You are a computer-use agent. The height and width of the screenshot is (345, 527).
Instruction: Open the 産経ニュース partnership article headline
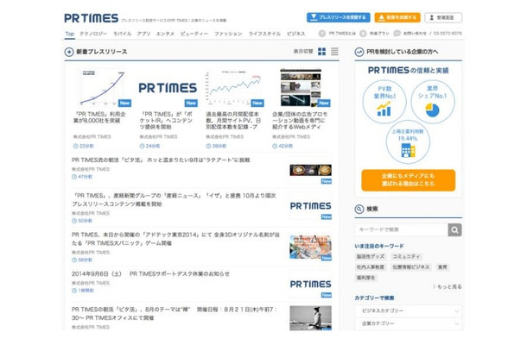174,200
